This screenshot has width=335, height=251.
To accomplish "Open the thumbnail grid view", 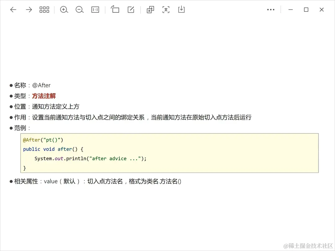I will tap(44, 10).
